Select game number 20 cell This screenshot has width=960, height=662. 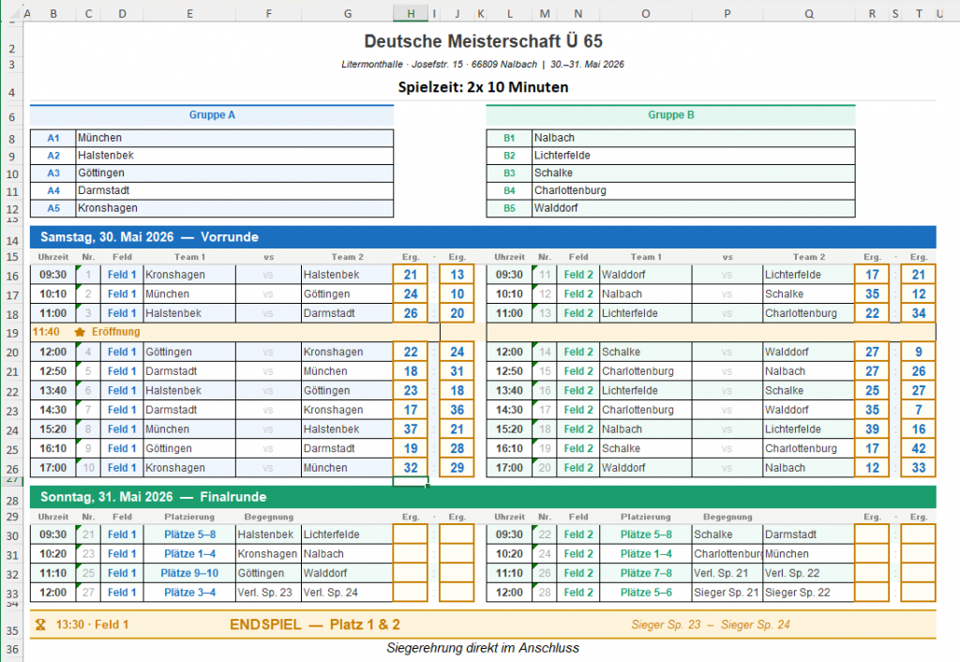tap(545, 468)
